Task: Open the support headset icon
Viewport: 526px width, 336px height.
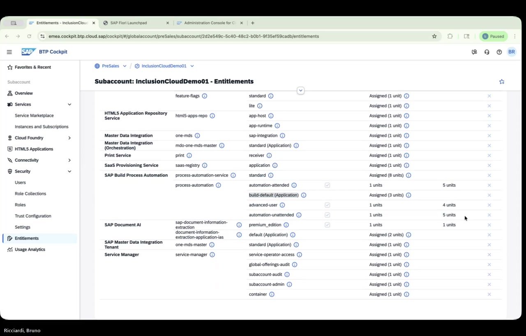Action: (487, 52)
